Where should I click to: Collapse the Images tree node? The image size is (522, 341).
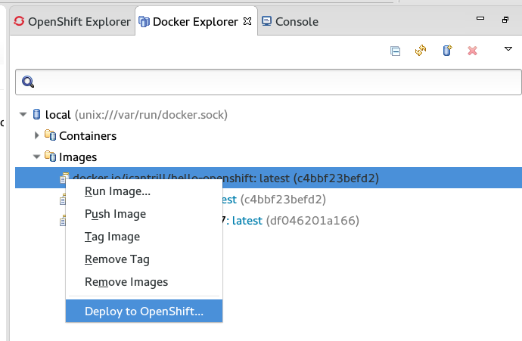point(37,157)
